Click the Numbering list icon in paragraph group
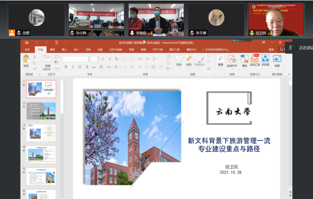The height and width of the screenshot is (199, 313). coord(133,59)
